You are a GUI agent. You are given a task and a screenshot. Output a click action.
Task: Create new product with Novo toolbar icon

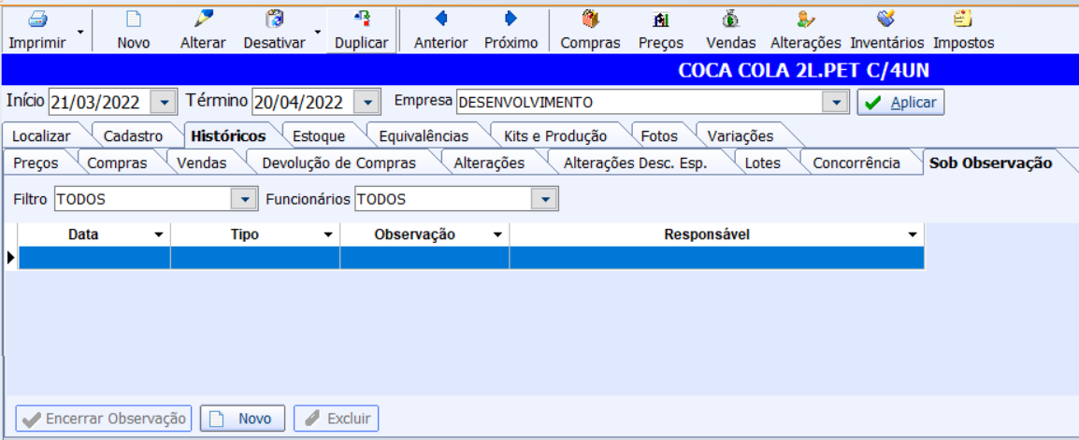(134, 19)
